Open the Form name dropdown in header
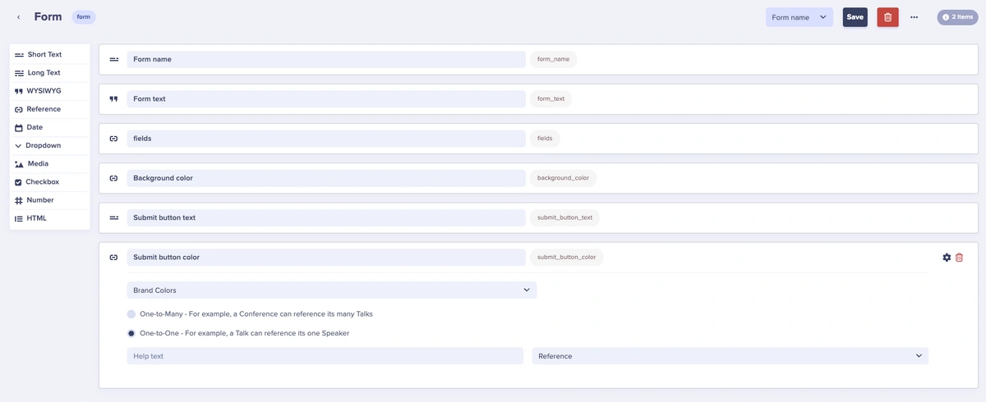The image size is (986, 402). 799,17
